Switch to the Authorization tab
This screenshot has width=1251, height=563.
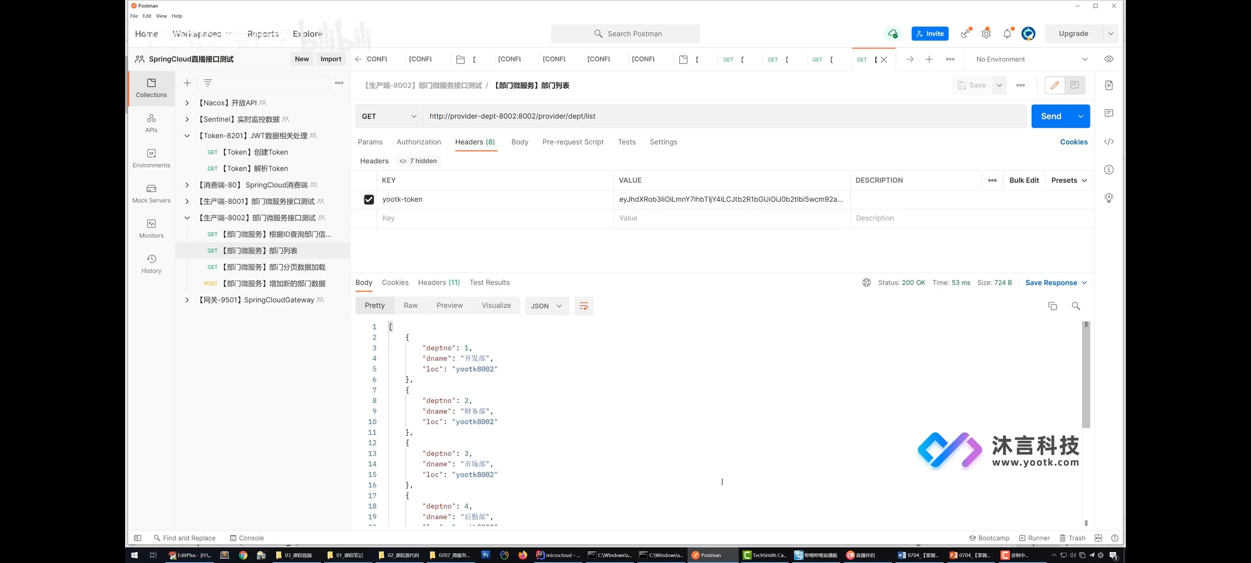419,142
